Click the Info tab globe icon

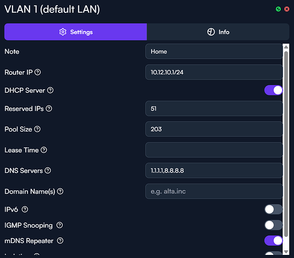211,32
